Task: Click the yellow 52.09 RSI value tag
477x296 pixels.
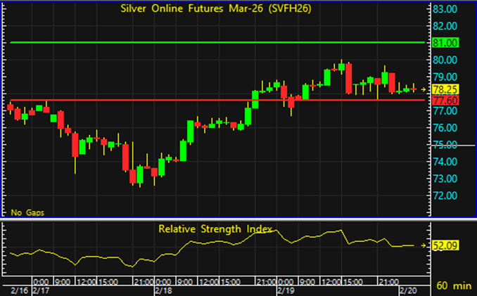Action: click(x=446, y=245)
